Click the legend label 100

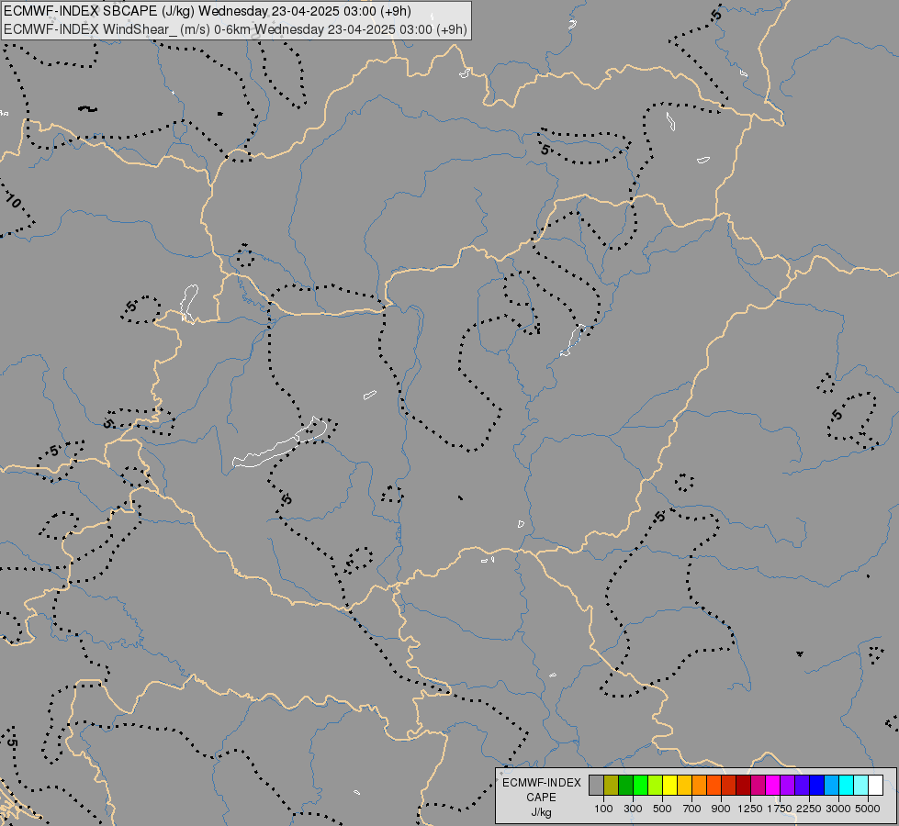click(603, 809)
